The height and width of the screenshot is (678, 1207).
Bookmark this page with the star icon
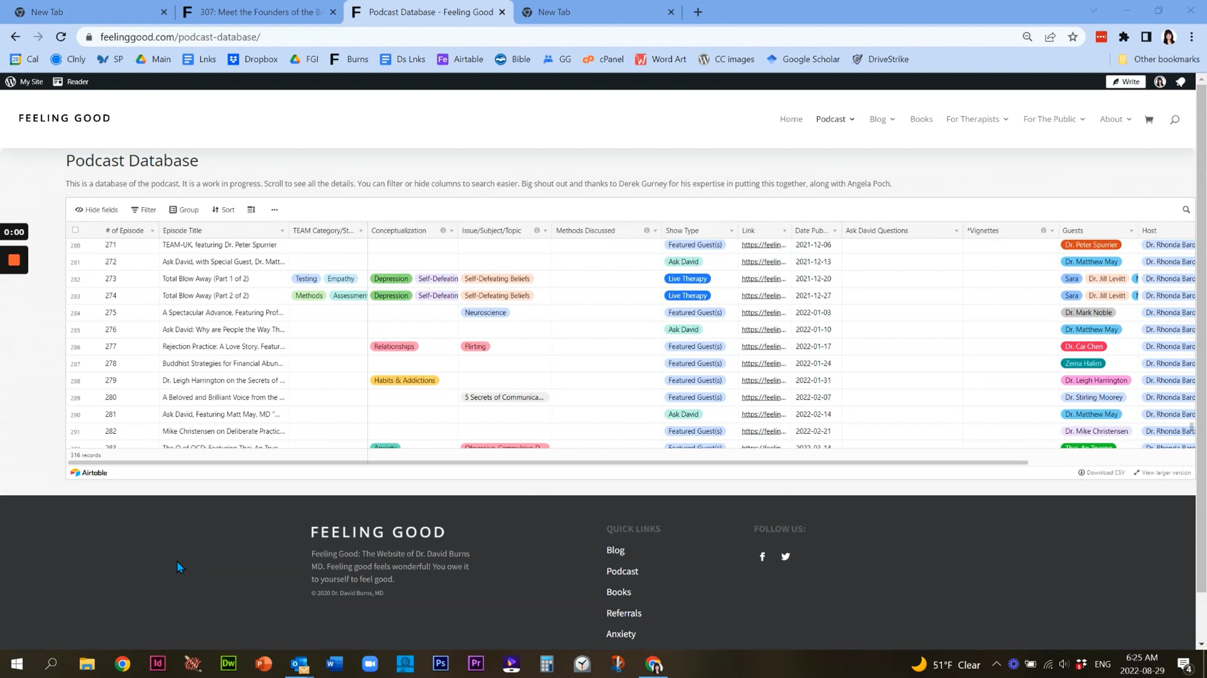coord(1073,37)
